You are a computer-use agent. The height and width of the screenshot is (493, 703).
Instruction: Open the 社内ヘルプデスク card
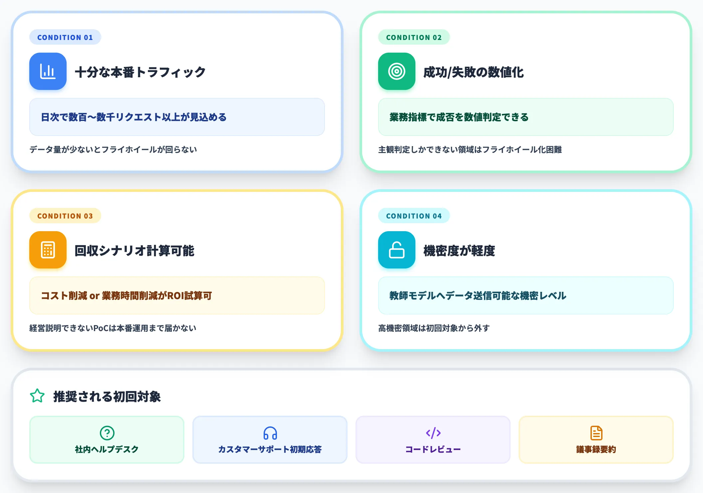click(107, 440)
